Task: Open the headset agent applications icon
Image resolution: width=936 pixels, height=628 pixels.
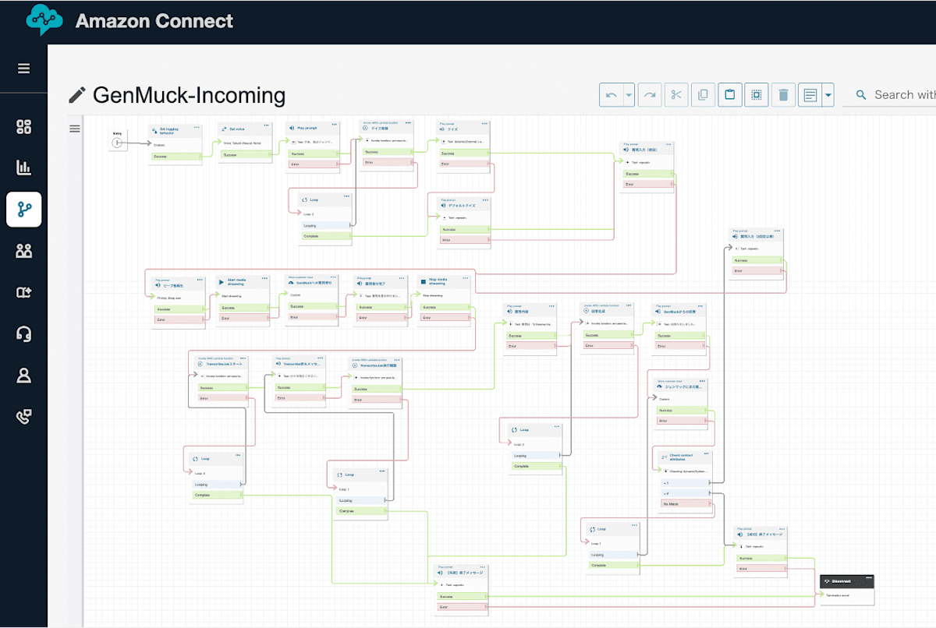Action: [23, 334]
